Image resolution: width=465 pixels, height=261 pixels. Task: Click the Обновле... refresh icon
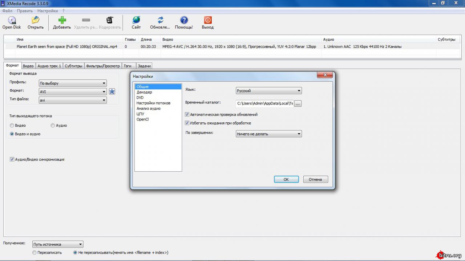click(x=160, y=20)
